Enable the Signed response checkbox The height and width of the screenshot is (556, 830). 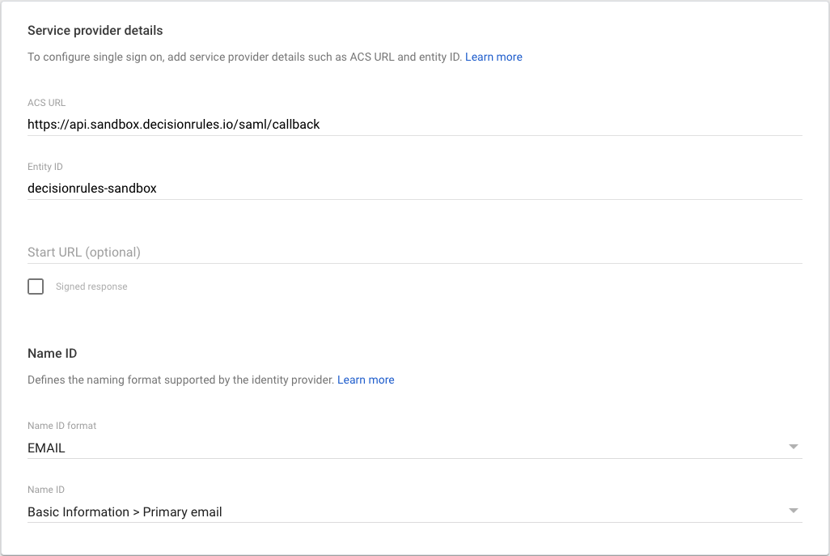click(x=36, y=286)
